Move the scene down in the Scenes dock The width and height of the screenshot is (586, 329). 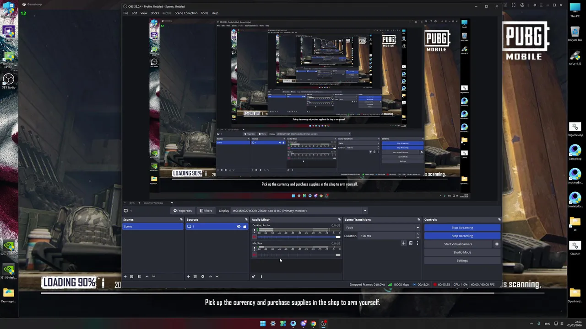pos(153,276)
